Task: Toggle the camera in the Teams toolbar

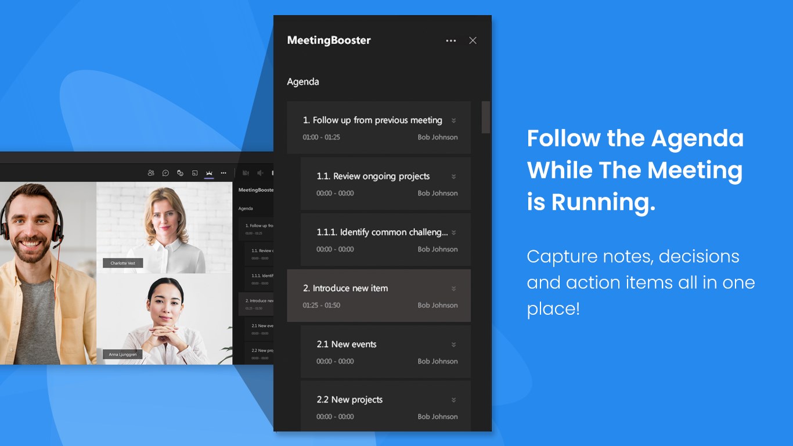Action: click(246, 173)
